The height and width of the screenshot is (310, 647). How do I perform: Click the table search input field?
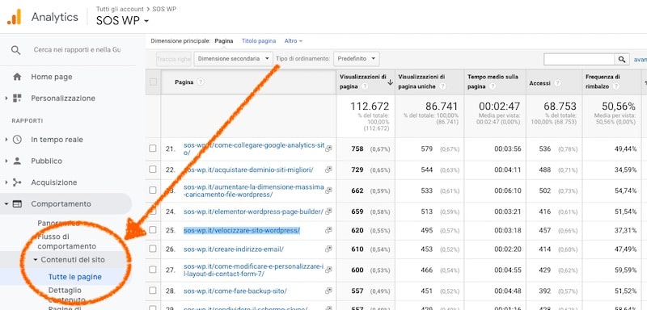click(579, 59)
